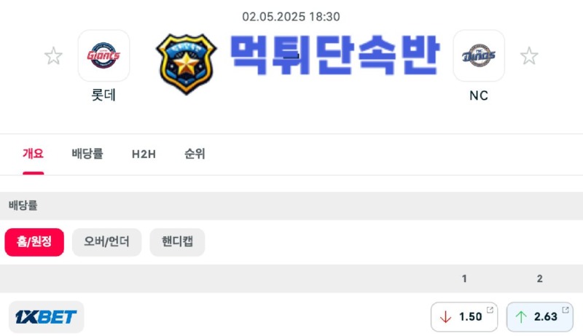The height and width of the screenshot is (336, 583).
Task: Open external link on 2.63 odds
Action: pos(566,310)
